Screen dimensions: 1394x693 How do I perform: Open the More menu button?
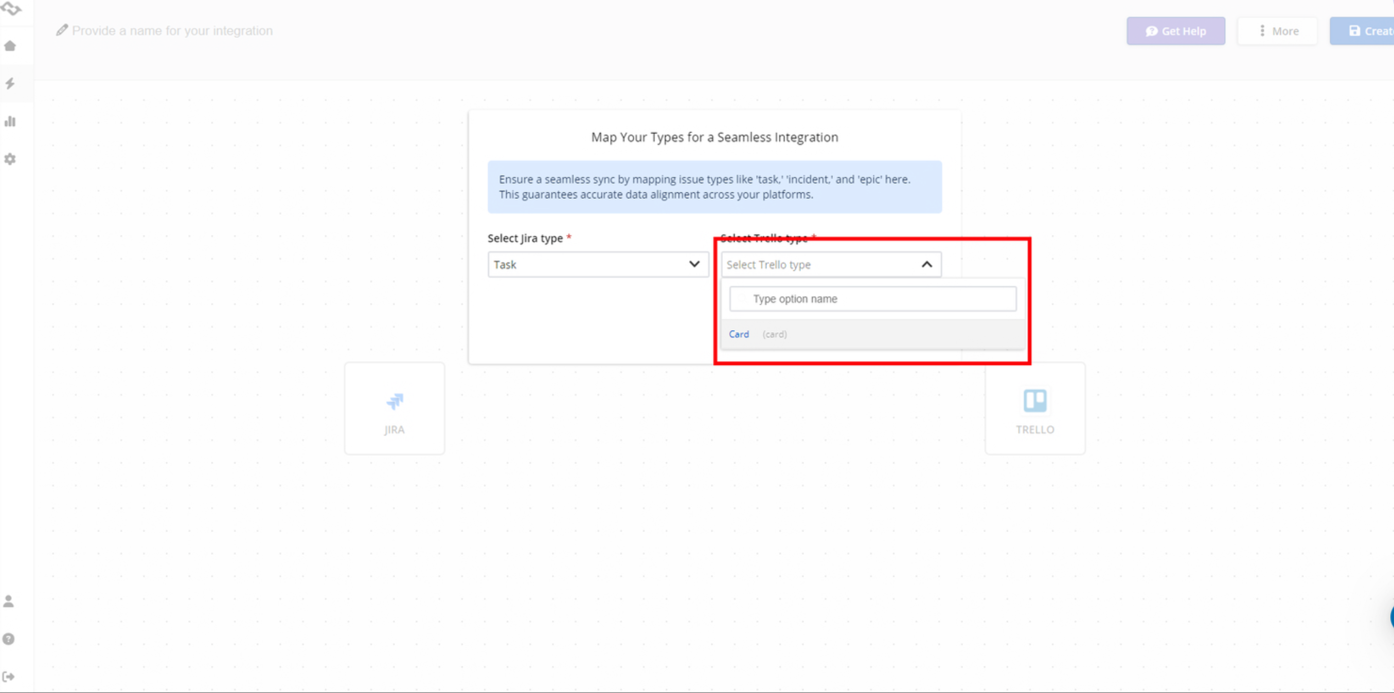[x=1278, y=31]
